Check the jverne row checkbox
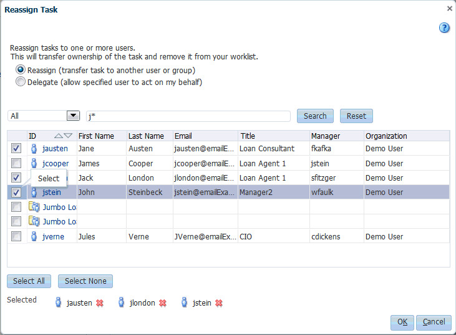Viewport: 456px width, 335px height. tap(16, 236)
